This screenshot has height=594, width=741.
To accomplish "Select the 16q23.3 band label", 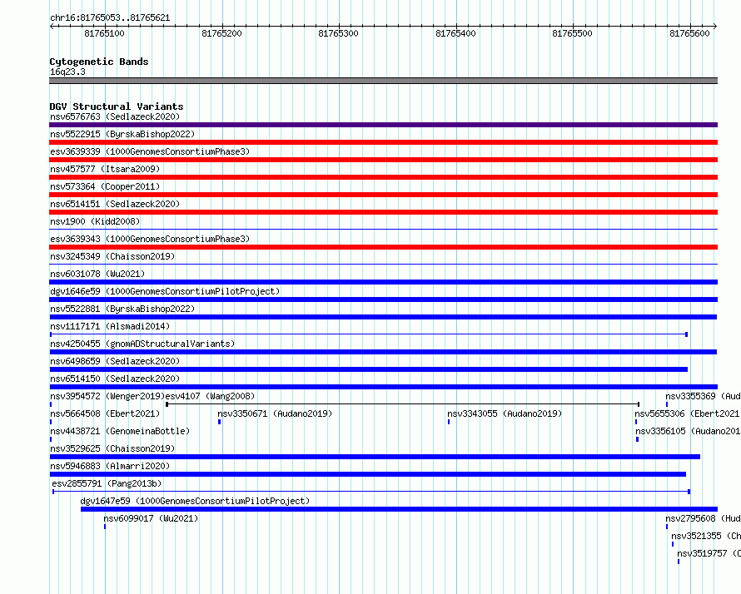I will click(x=67, y=72).
